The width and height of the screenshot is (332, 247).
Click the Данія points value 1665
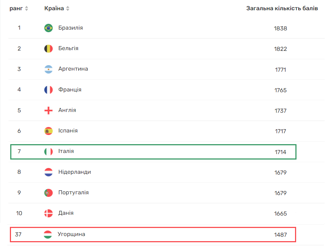point(280,214)
